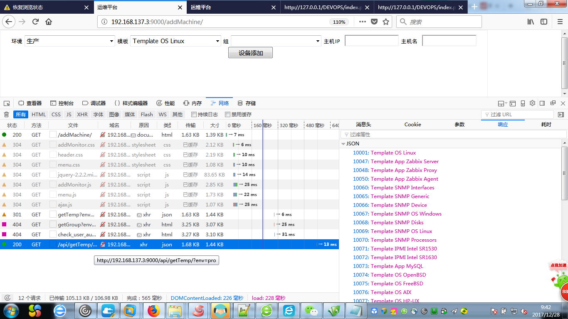Filter requests by JS type
Viewport: 568px width, 319px height.
tap(69, 115)
